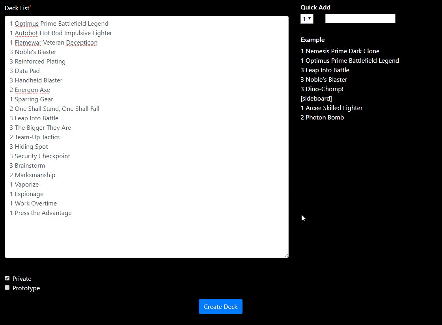This screenshot has width=442, height=325.
Task: Focus the Quick Add card name field
Action: [x=360, y=19]
